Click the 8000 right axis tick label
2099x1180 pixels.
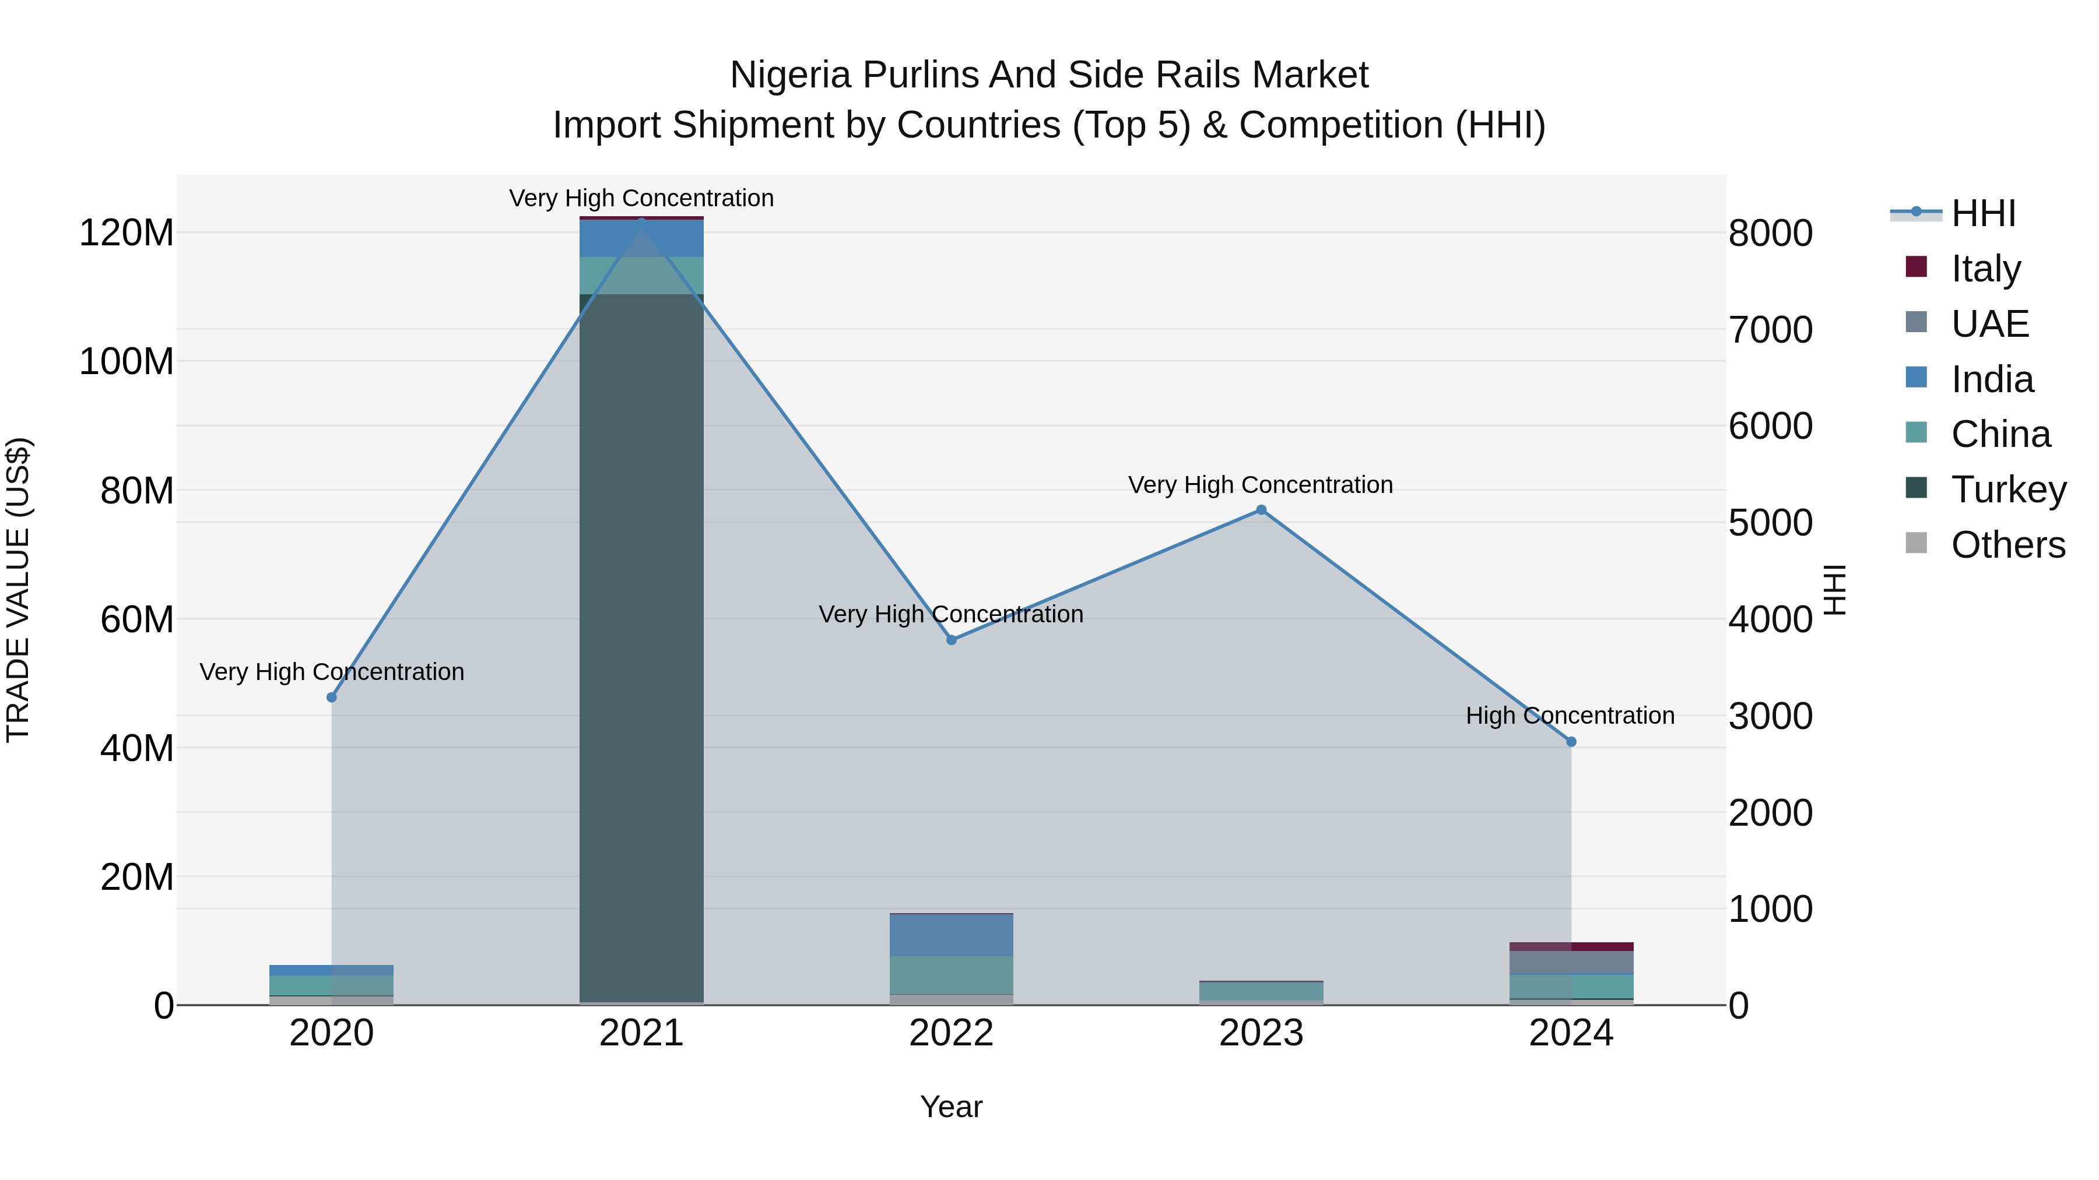[x=1771, y=233]
